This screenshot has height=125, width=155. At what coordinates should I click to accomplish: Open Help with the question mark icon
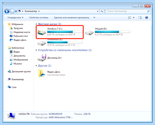tap(146, 17)
